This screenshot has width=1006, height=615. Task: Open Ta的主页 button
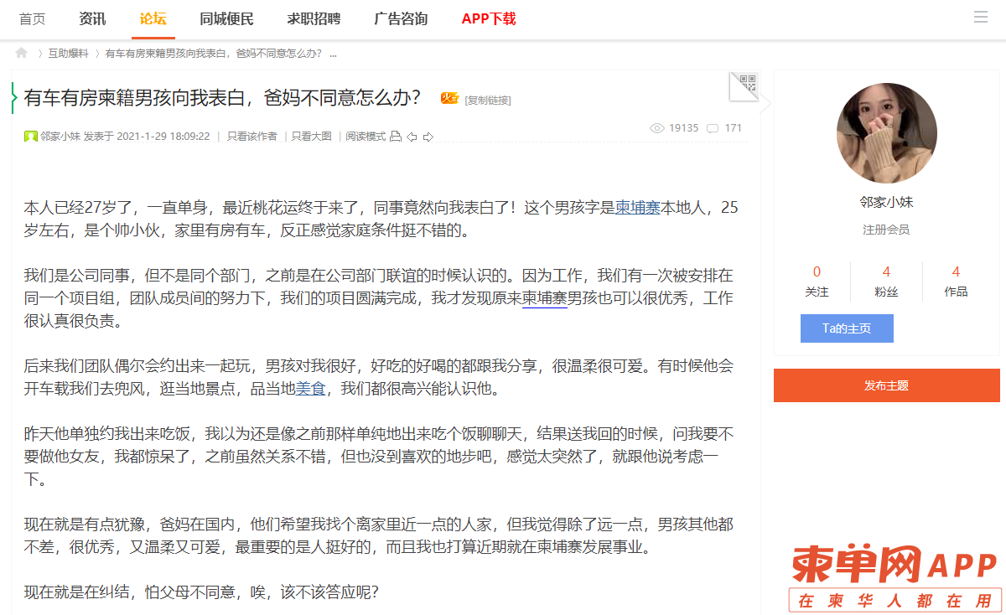847,328
